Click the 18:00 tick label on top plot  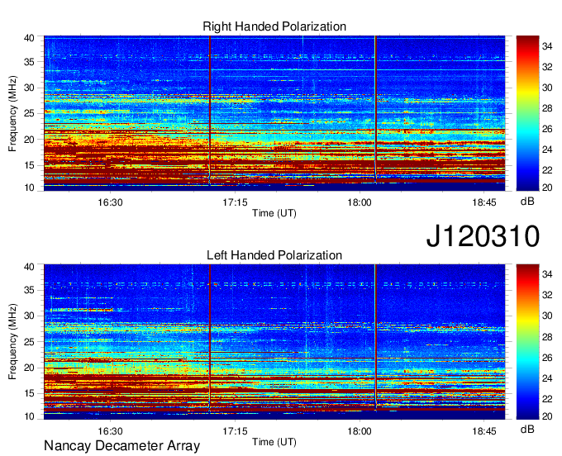360,202
